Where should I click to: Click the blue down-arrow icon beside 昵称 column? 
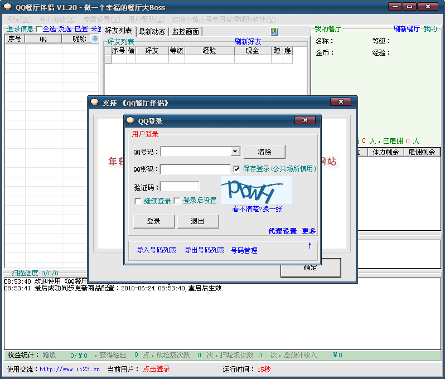tap(95, 39)
